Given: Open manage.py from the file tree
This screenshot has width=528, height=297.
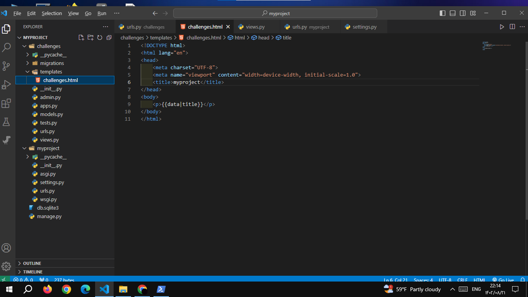Looking at the screenshot, I should tap(49, 217).
